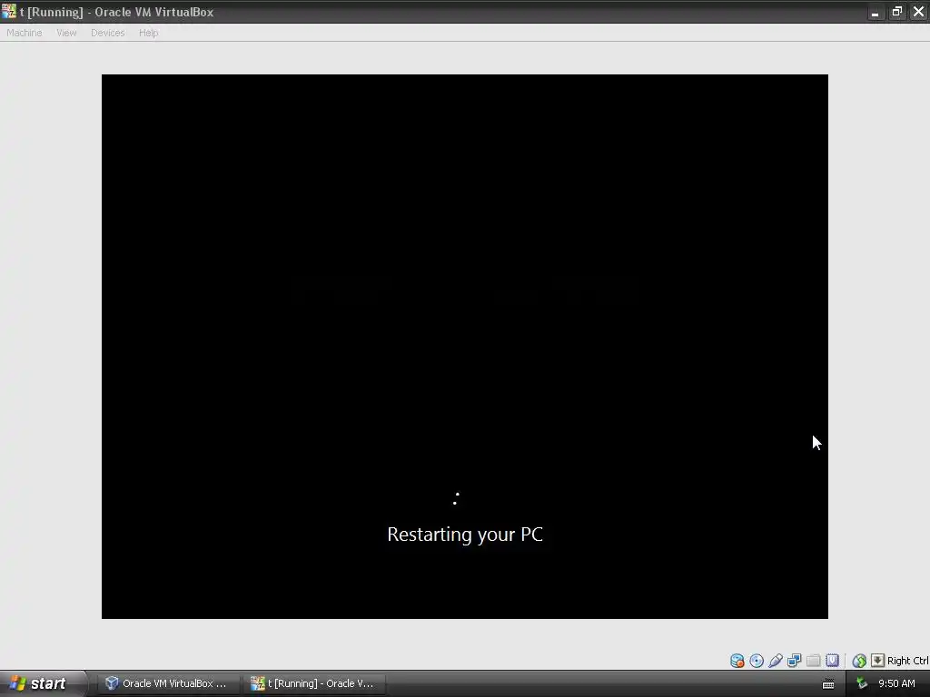
Task: Minimize the VirtualBox VM window
Action: coord(875,12)
